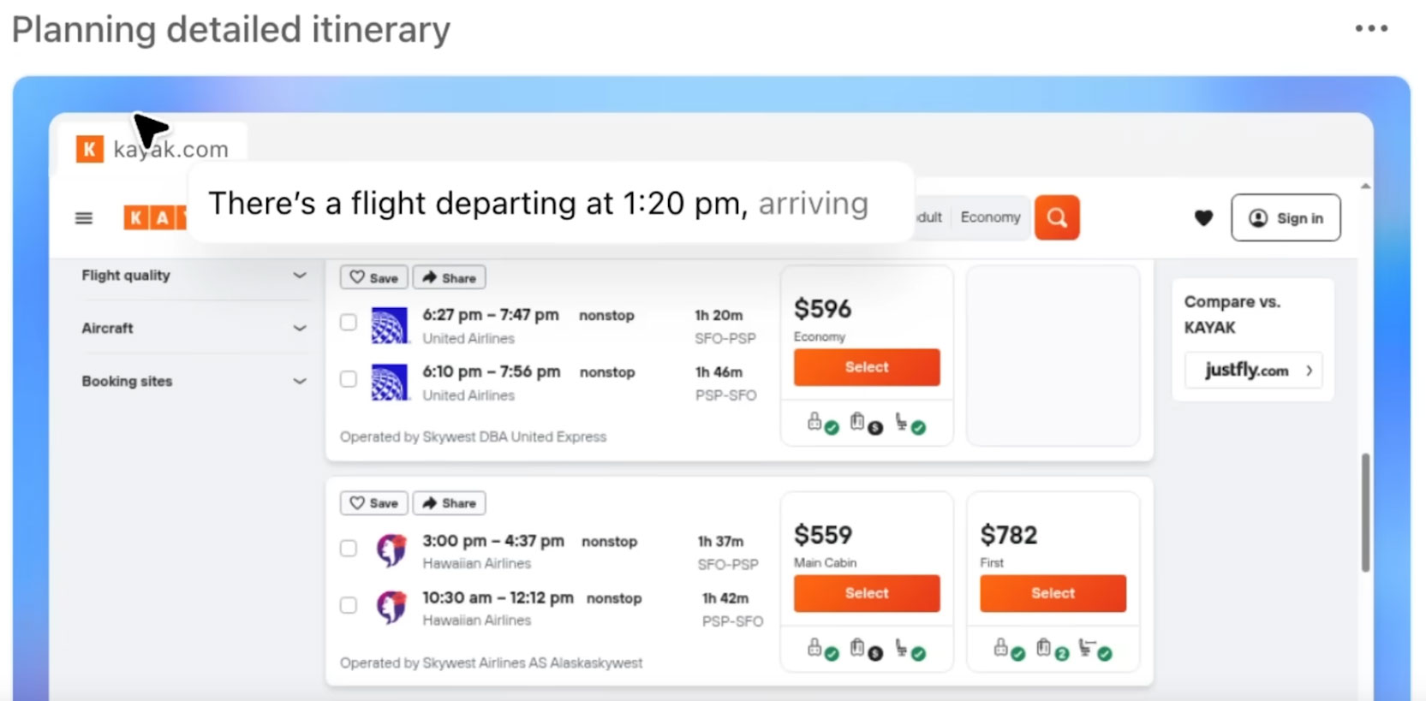Click the seat selection icon under $782

1095,651
